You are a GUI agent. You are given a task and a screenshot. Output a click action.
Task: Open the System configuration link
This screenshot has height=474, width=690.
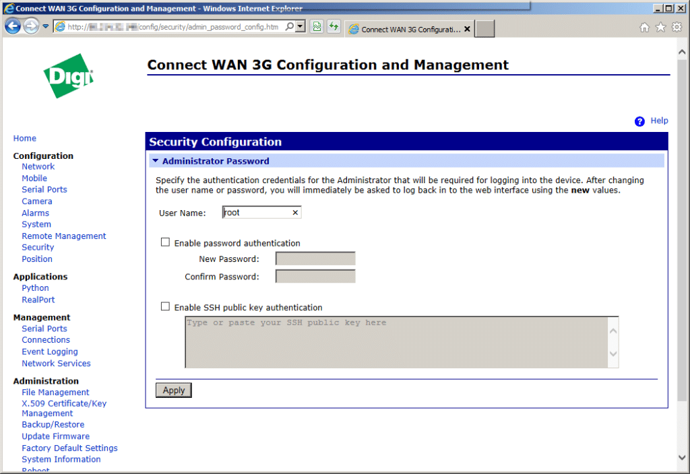click(x=36, y=224)
